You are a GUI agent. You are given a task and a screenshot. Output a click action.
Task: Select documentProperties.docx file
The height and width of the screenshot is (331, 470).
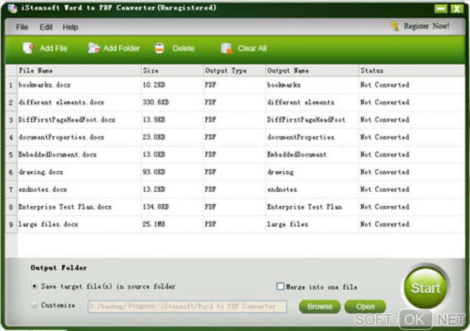[61, 137]
